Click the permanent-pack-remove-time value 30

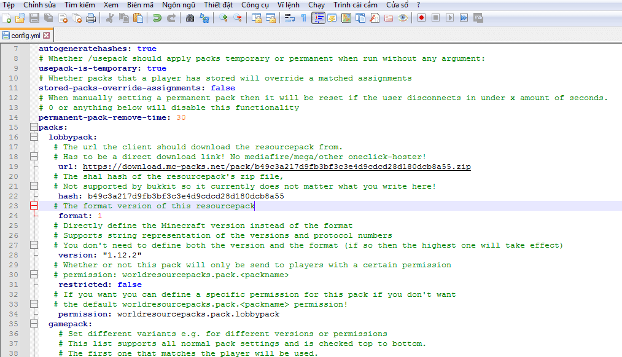pyautogui.click(x=181, y=117)
